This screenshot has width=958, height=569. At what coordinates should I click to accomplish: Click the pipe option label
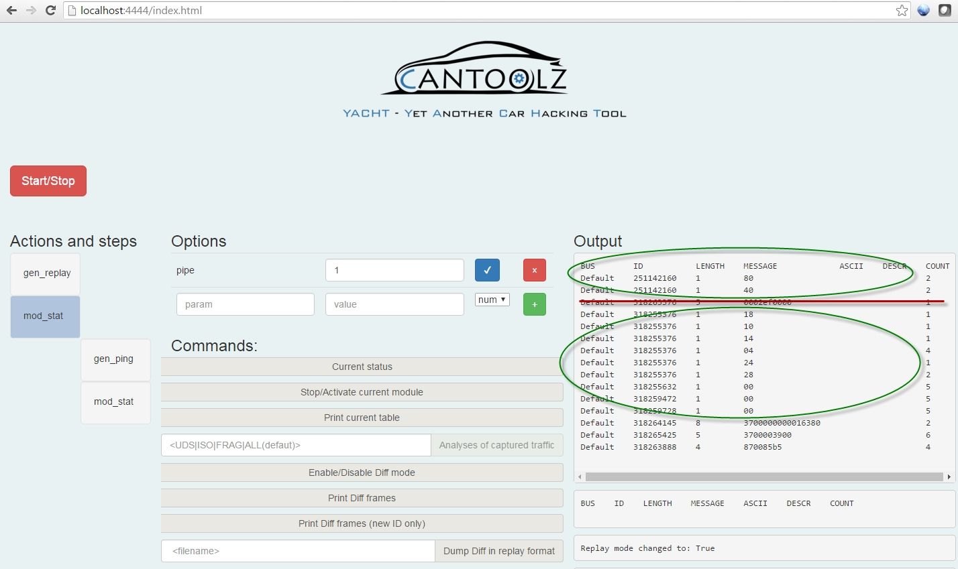[x=185, y=270]
